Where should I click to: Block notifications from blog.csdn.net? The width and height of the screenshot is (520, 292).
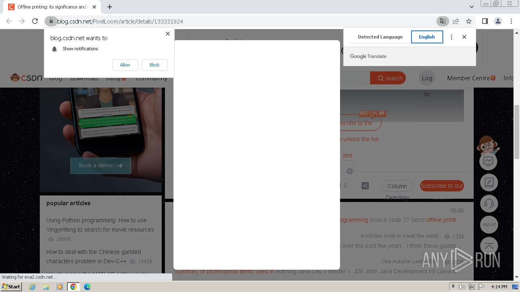point(155,65)
